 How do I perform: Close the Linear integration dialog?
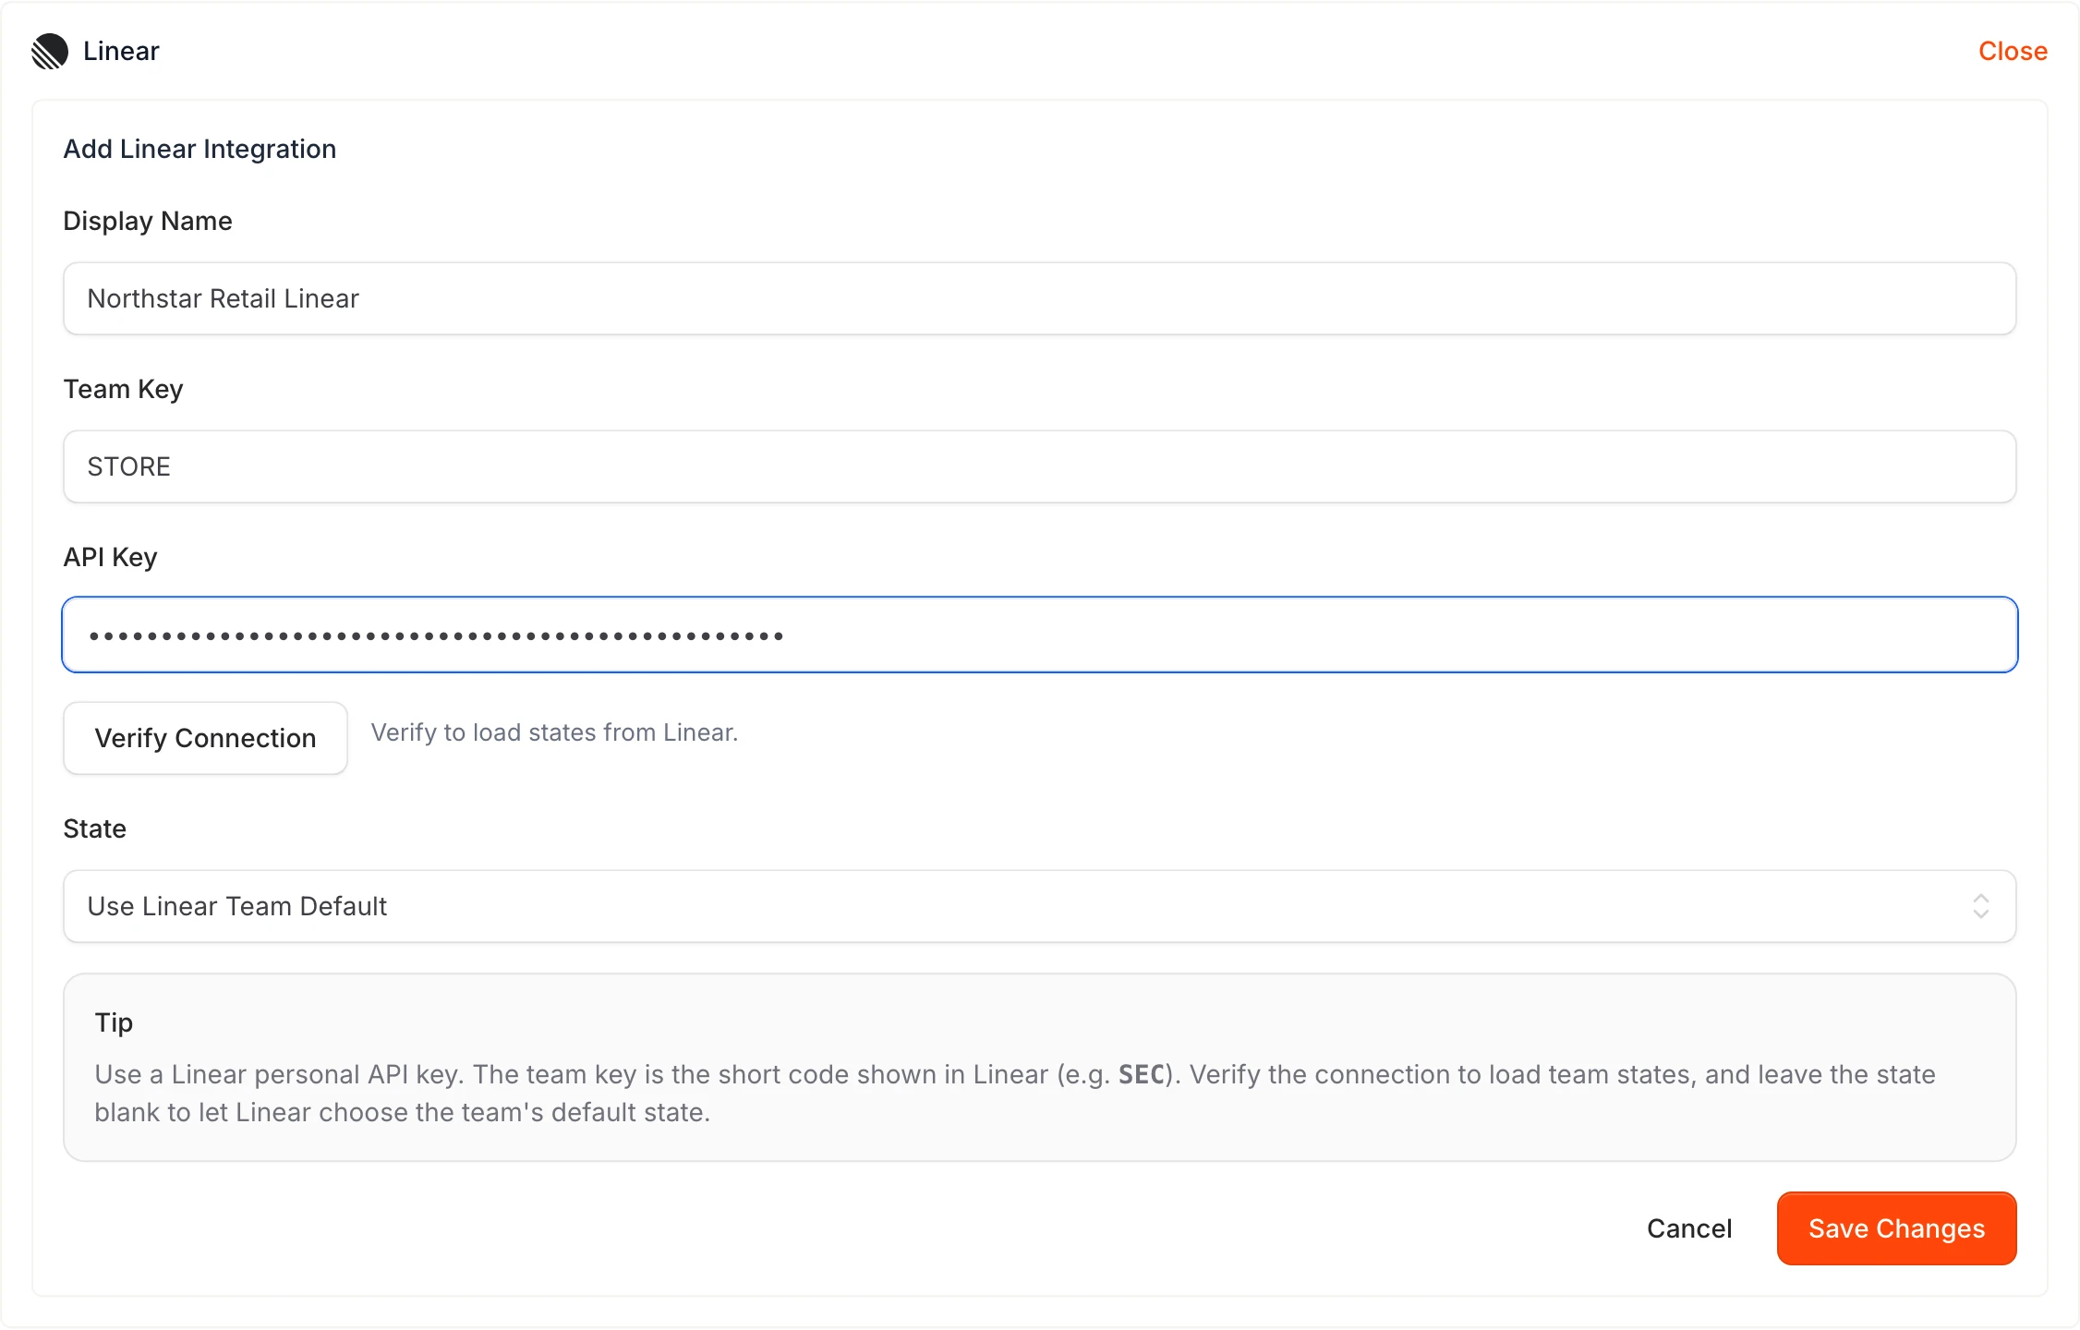click(2013, 51)
